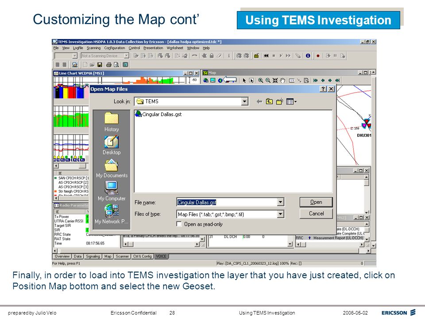Viewport: 425px width, 319px height.
Task: Click the Cancel button in dialog
Action: tap(316, 214)
